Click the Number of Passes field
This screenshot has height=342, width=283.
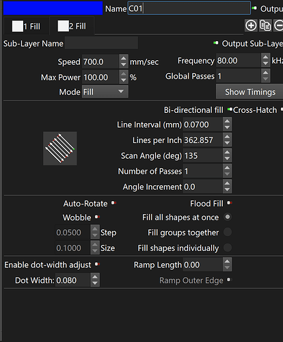[202, 171]
